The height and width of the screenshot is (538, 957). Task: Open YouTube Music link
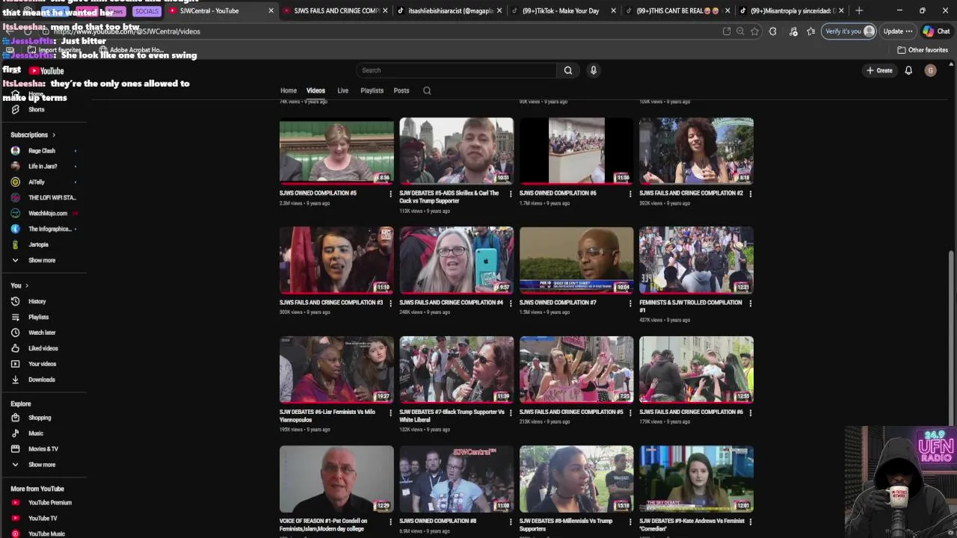[x=46, y=534]
